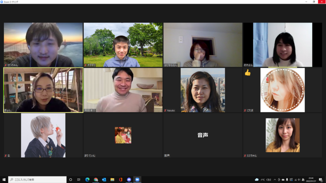Image resolution: width=326 pixels, height=183 pixels.
Task: Expand hidden system tray icons
Action: click(275, 179)
